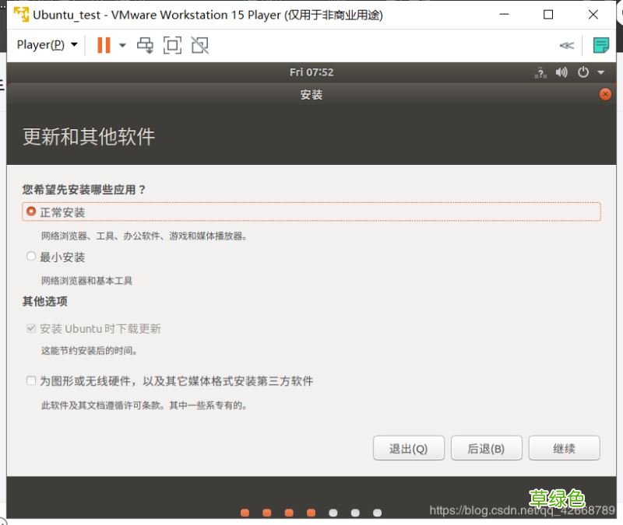623x525 pixels.
Task: Click text 网络浏览器和基本工具
Action: (x=86, y=281)
